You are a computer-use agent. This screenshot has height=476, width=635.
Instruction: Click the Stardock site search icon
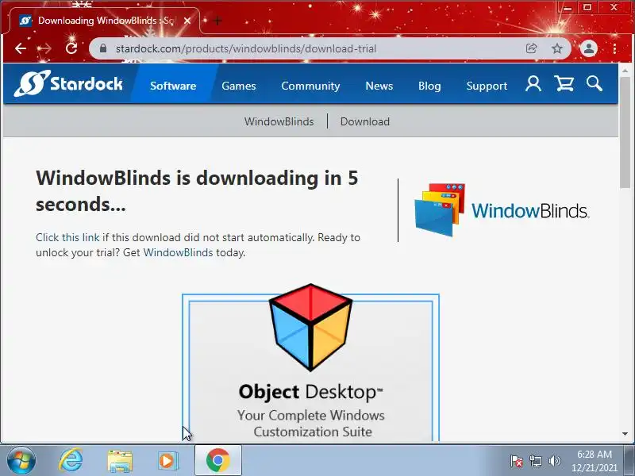594,84
